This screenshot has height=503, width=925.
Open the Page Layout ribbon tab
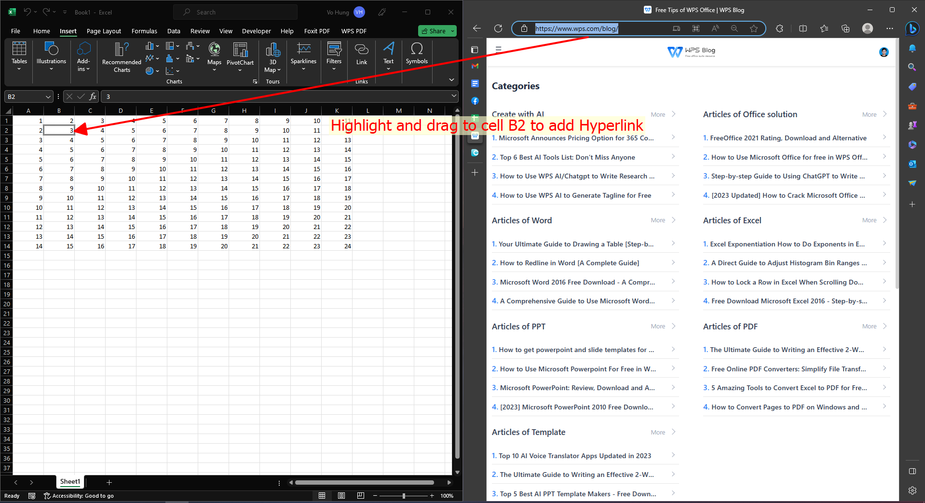click(104, 31)
